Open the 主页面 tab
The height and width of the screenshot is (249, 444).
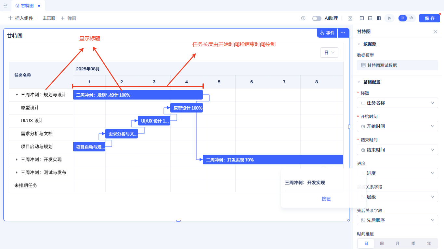(49, 18)
